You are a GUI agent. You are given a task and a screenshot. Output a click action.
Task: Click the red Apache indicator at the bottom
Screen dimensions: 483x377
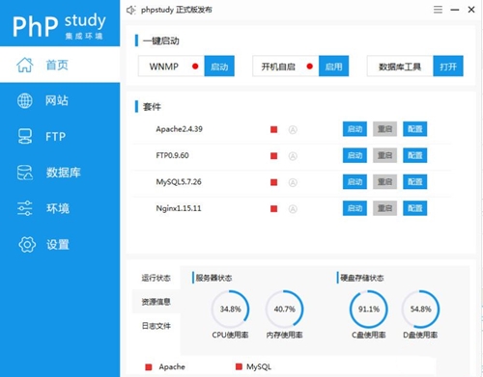[149, 366]
